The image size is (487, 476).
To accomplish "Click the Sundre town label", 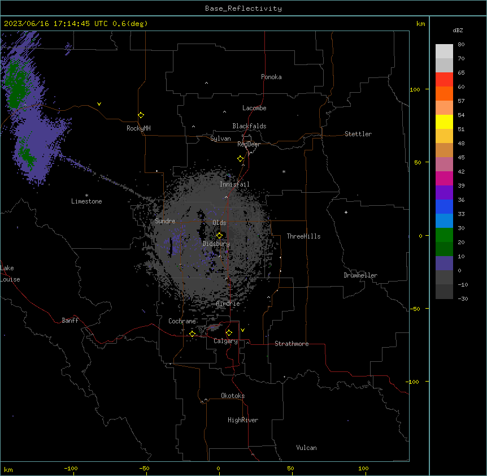I will click(165, 221).
